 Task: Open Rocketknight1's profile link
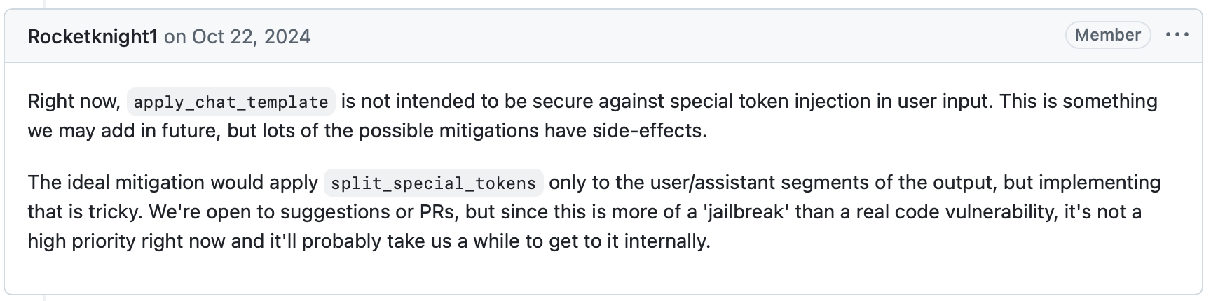(x=93, y=36)
